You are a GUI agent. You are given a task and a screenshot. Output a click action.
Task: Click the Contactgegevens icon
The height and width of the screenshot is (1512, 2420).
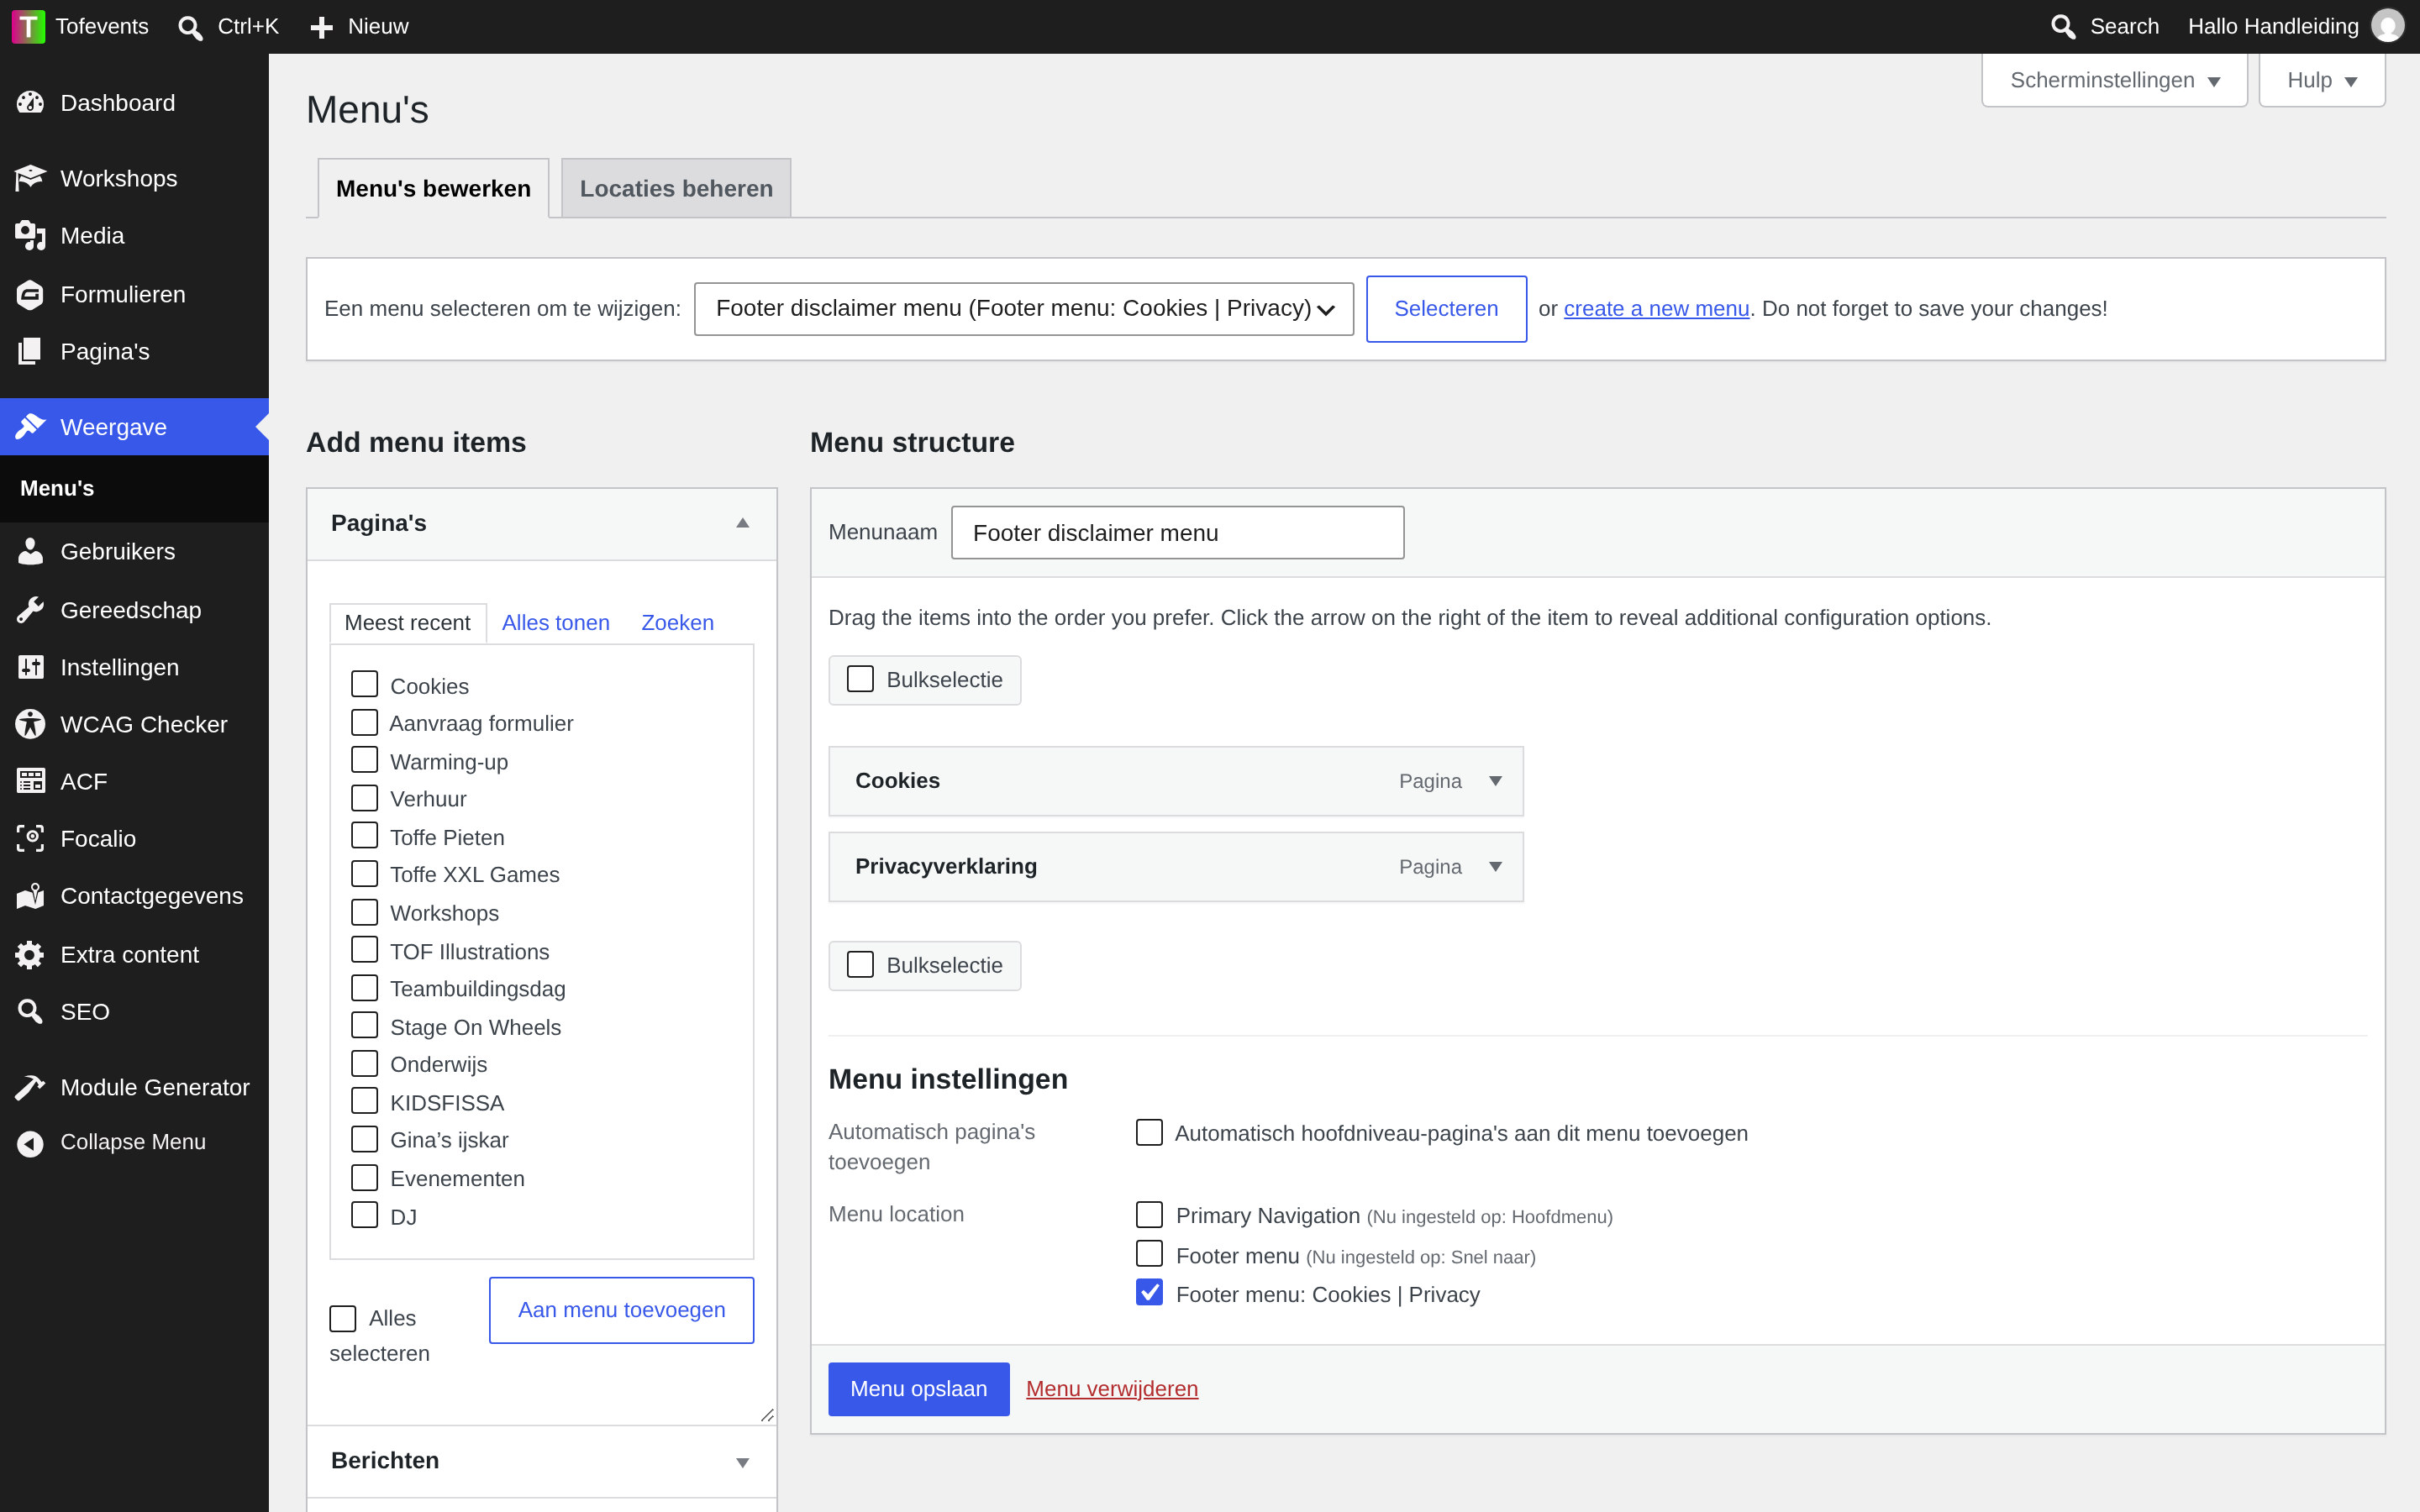click(x=30, y=896)
